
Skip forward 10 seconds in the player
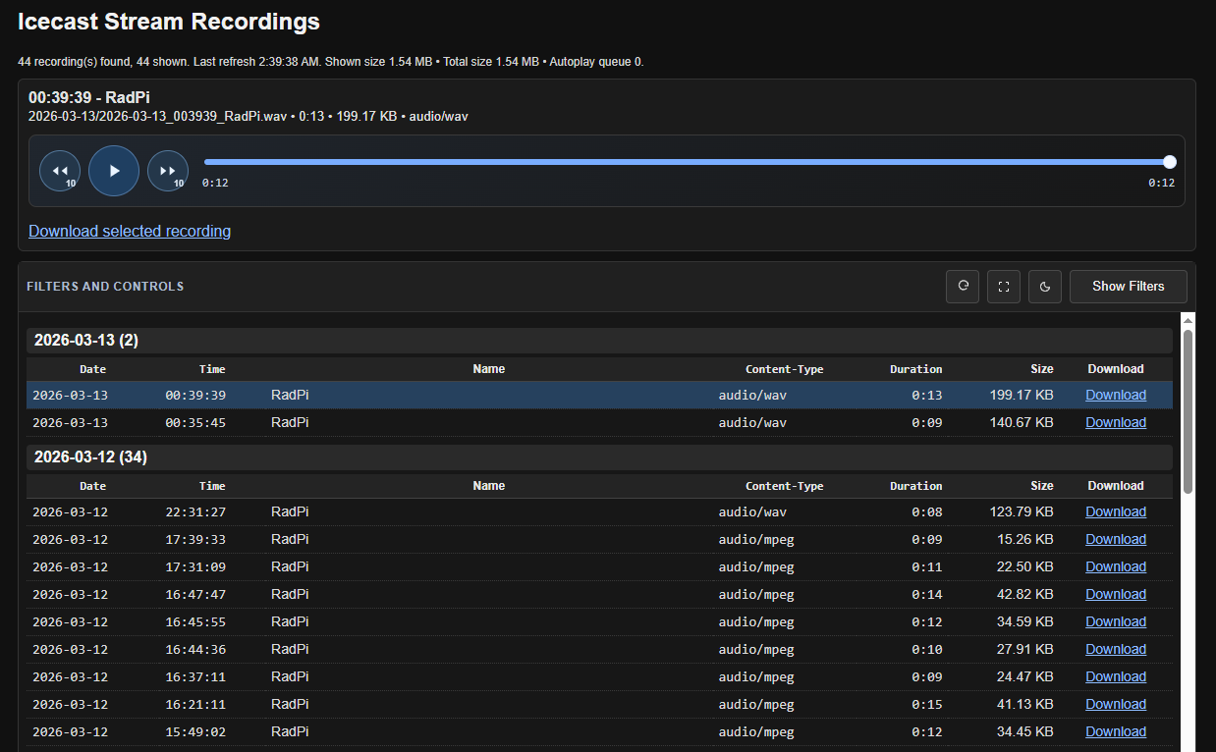168,171
